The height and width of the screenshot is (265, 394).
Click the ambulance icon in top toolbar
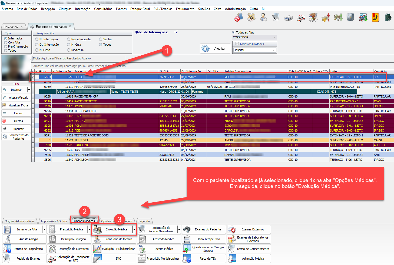[x=301, y=18]
